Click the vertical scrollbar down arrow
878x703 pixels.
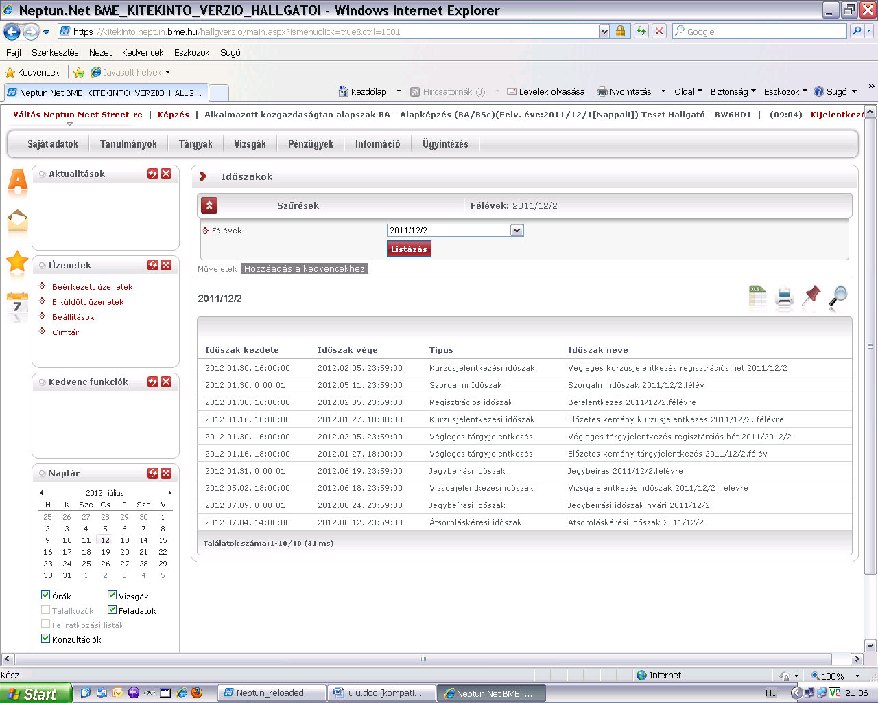pos(870,645)
